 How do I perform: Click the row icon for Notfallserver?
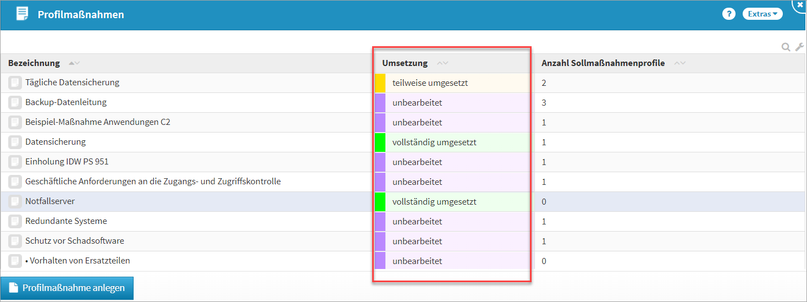15,202
